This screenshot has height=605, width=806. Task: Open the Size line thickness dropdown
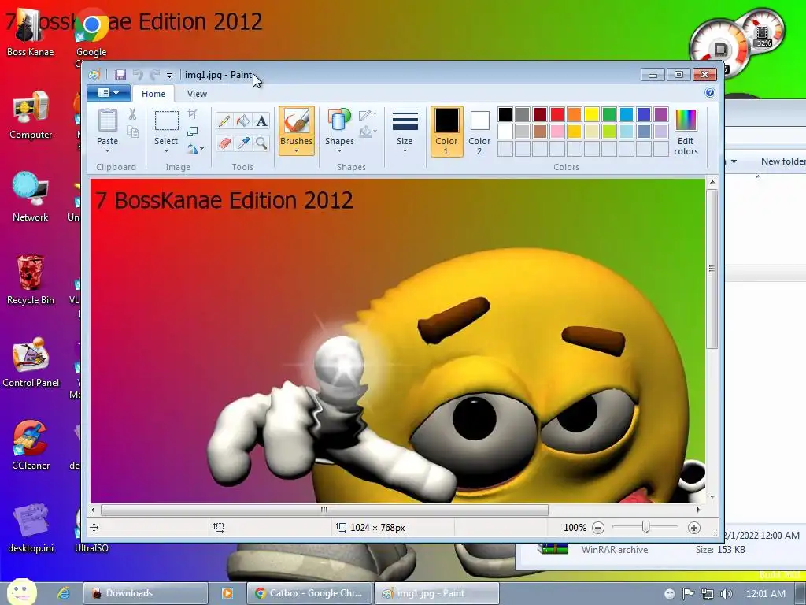point(405,132)
